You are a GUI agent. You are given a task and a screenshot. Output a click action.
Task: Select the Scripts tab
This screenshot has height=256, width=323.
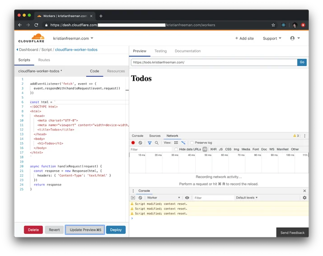tap(24, 60)
